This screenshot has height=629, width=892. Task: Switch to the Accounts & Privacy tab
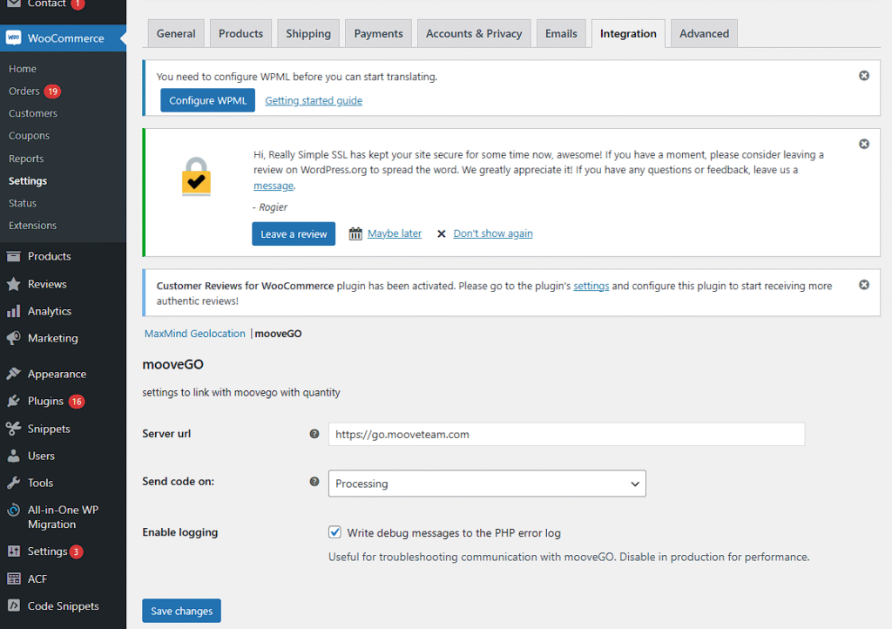pos(474,34)
